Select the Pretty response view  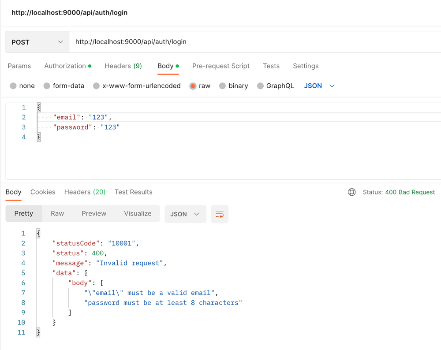[24, 213]
